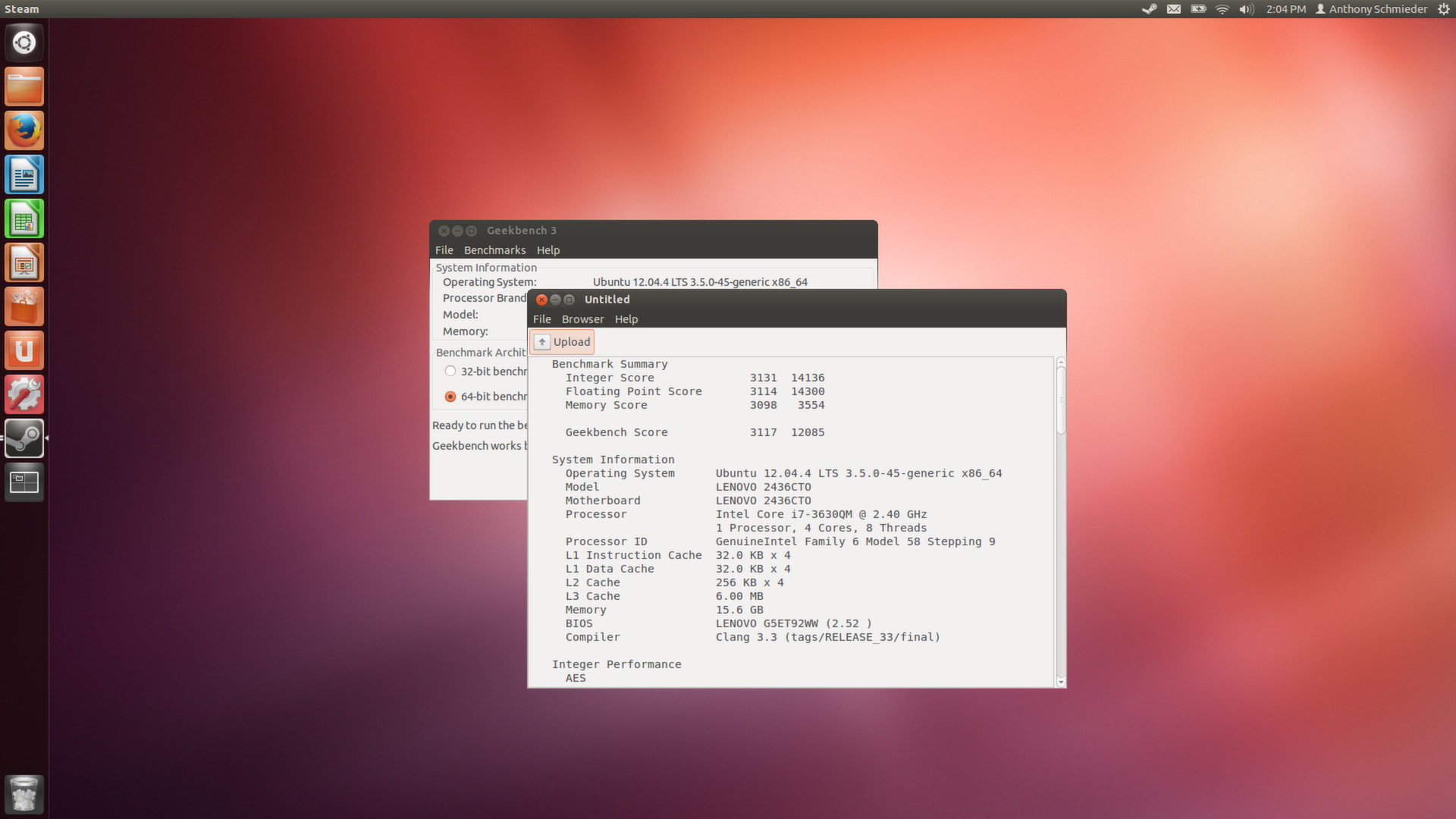Viewport: 1456px width, 819px height.
Task: Open the Files home folder icon
Action: pos(24,86)
